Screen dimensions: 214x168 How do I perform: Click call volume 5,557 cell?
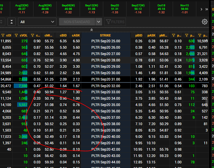point(23,105)
